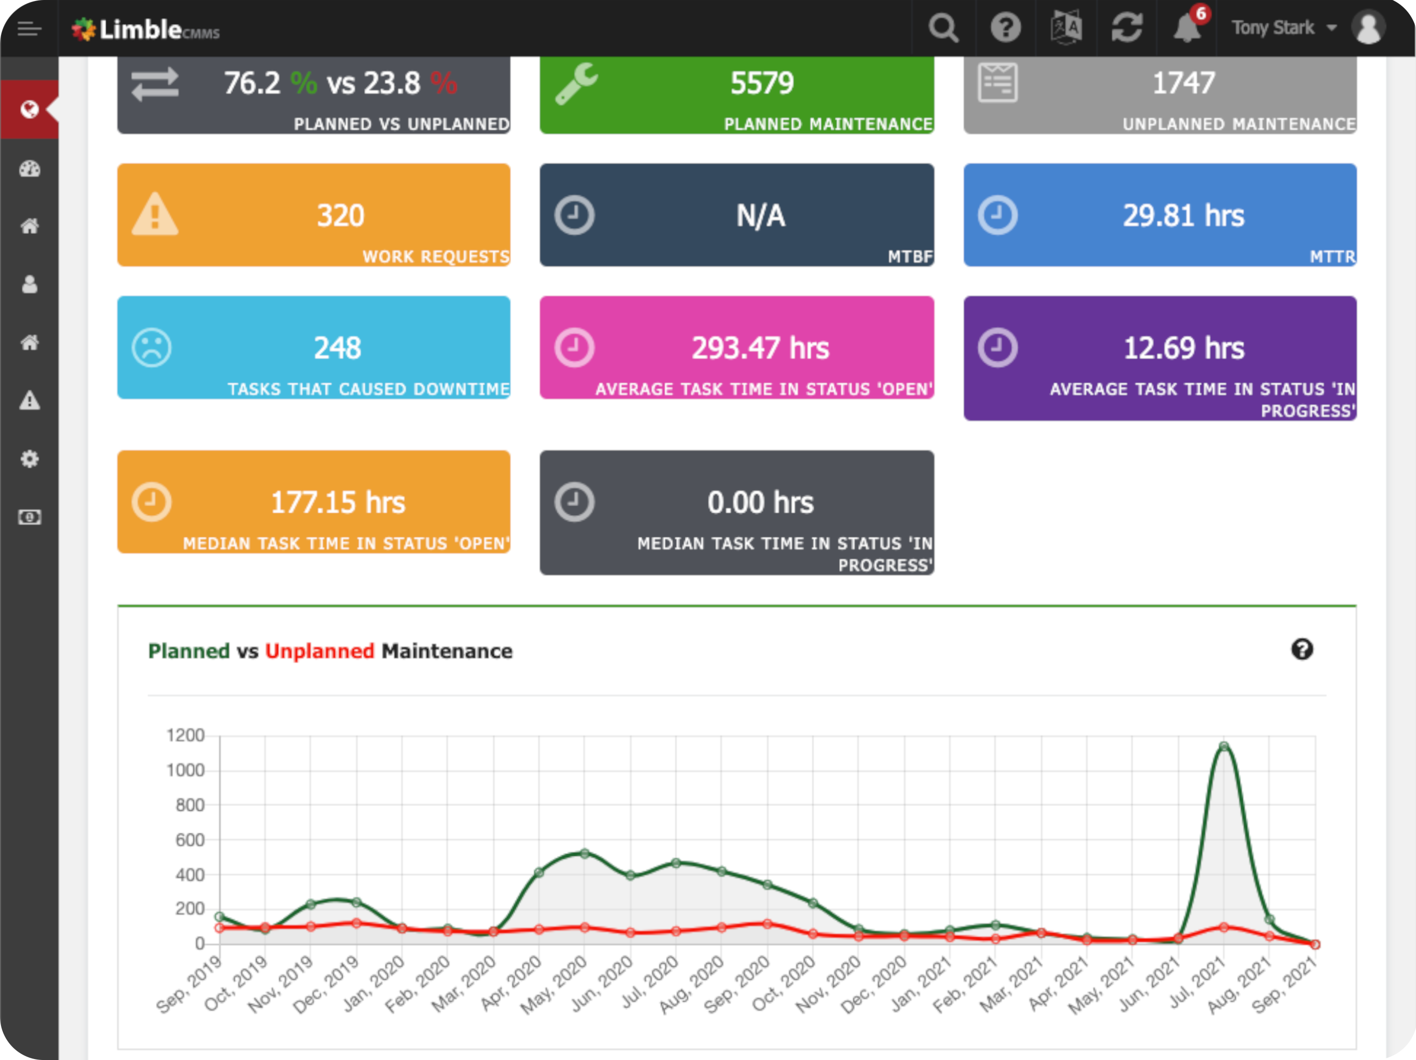Open the Work Requests 320 tile

click(x=314, y=215)
